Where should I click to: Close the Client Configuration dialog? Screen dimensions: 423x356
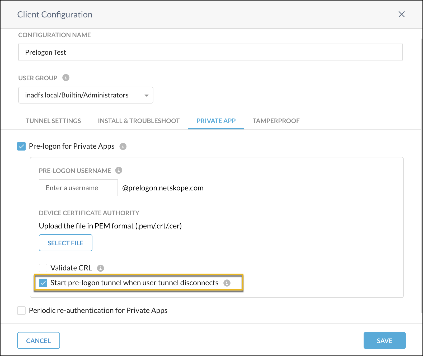tap(401, 14)
